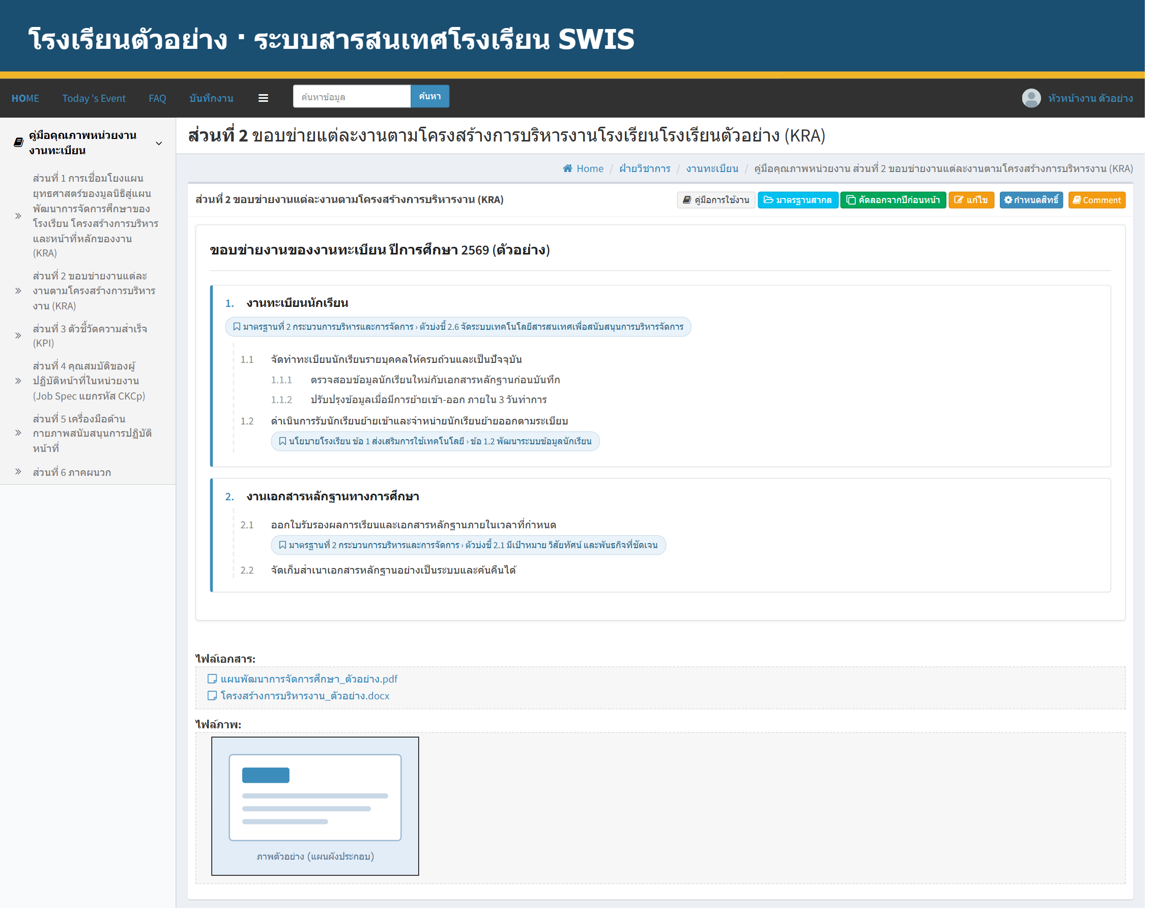Open ส่วนที่ 6 ภาคผนวก sidebar link
This screenshot has width=1154, height=908.
click(x=72, y=472)
